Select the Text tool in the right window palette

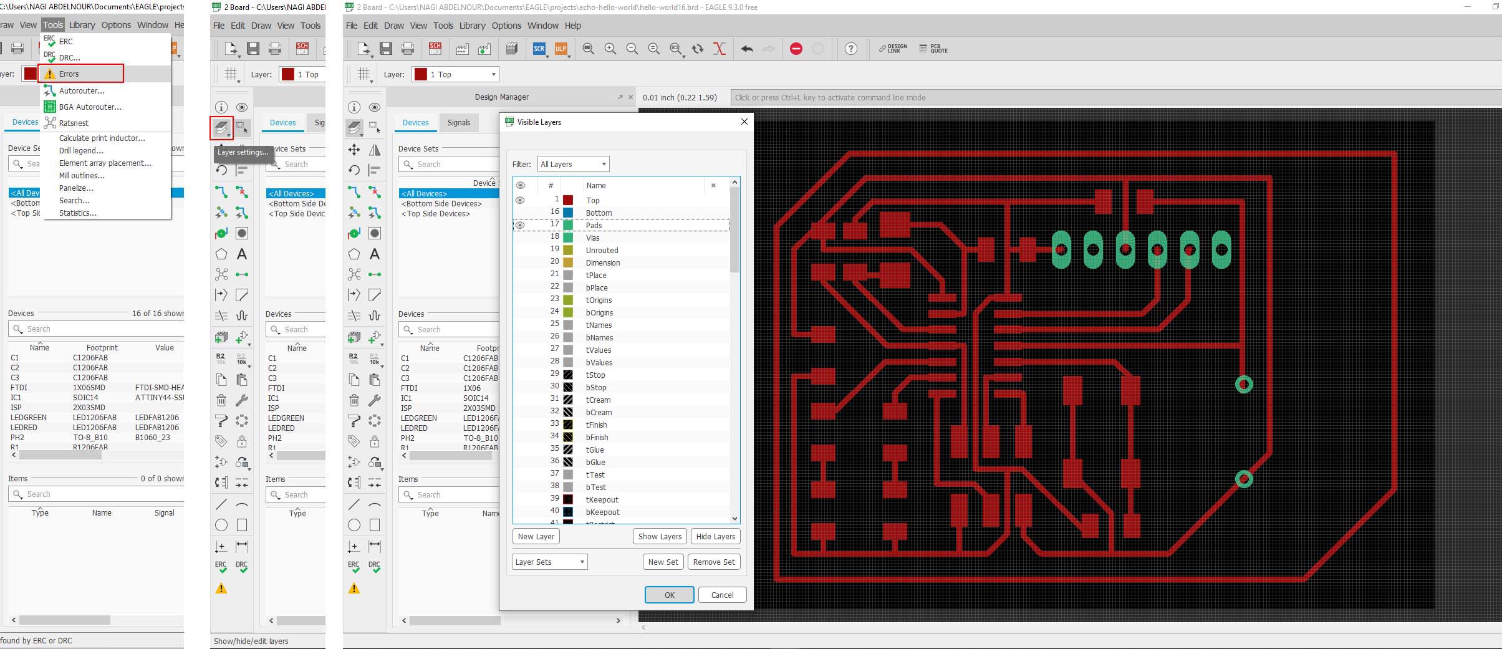(375, 254)
